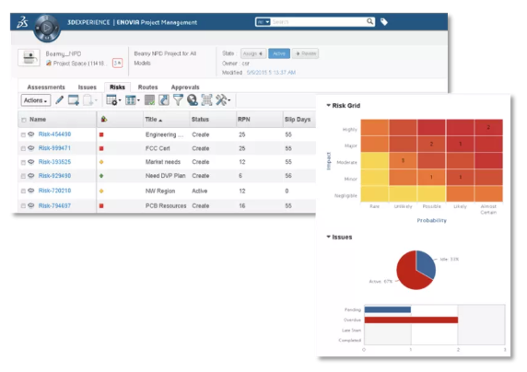Click the Beamy_NPD project thumbnail

tap(29, 58)
